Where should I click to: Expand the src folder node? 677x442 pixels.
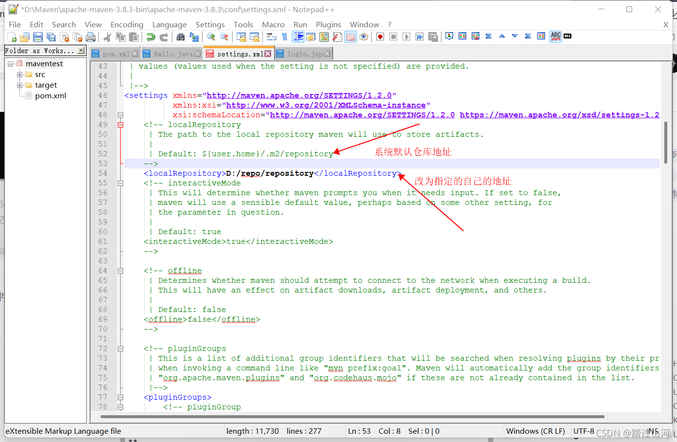point(20,74)
